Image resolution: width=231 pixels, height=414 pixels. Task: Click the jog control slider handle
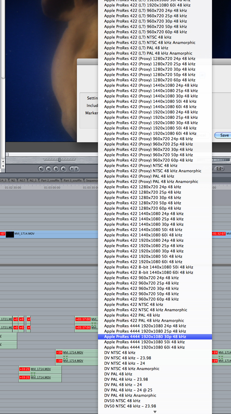(x=59, y=159)
